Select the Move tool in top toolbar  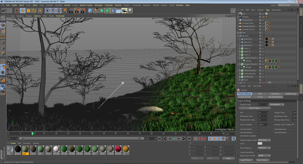23,11
